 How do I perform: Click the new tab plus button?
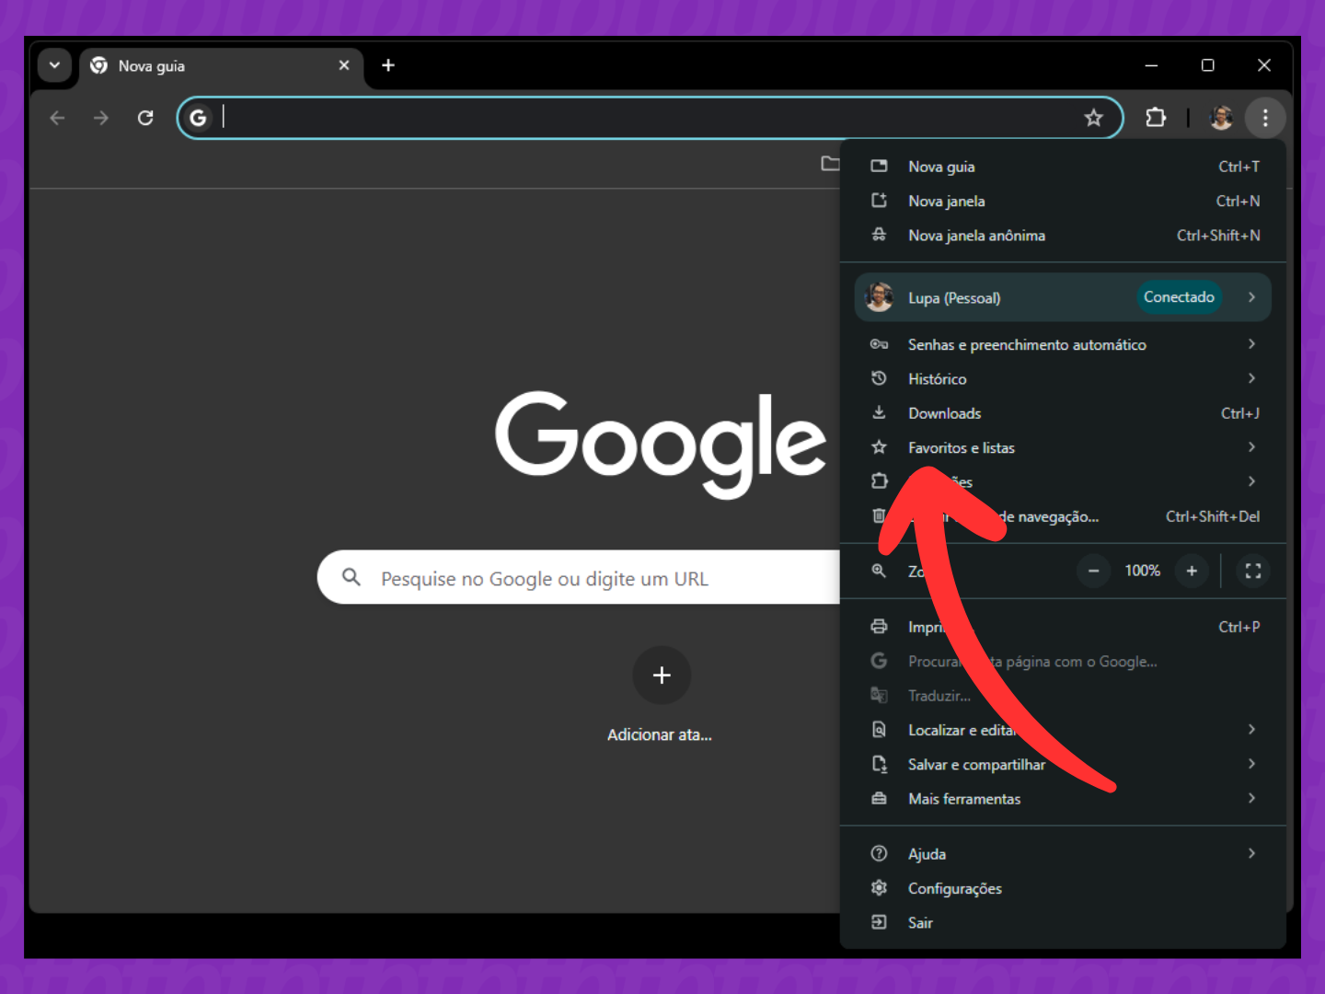click(x=388, y=65)
